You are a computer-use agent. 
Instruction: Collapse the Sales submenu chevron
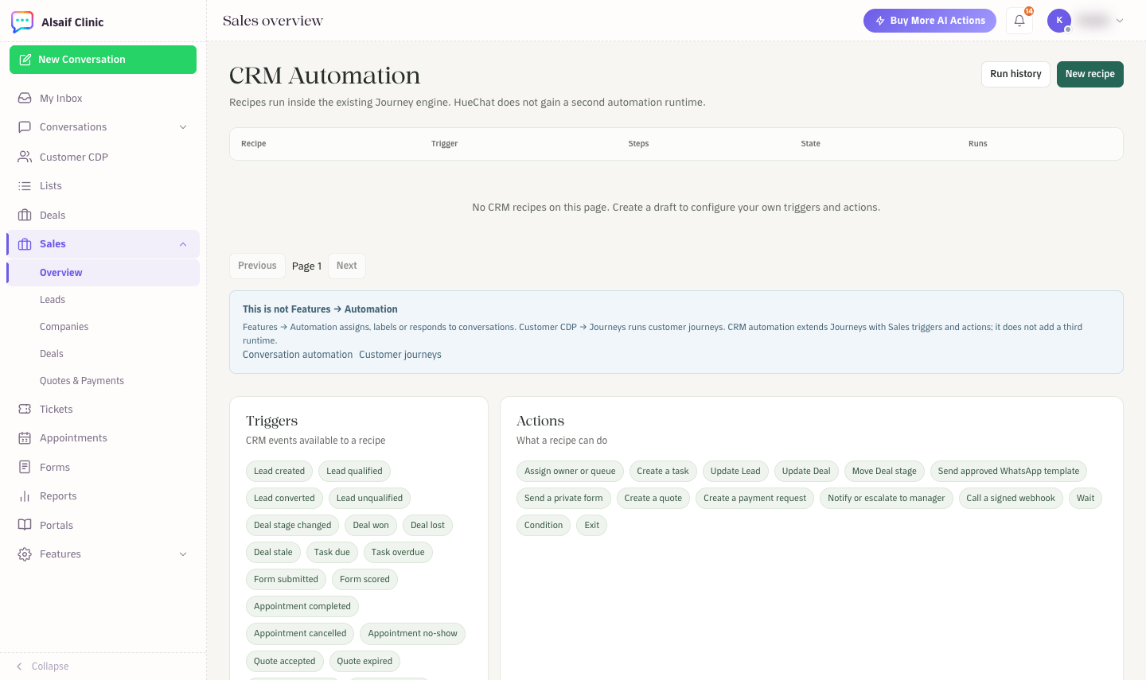click(x=183, y=244)
